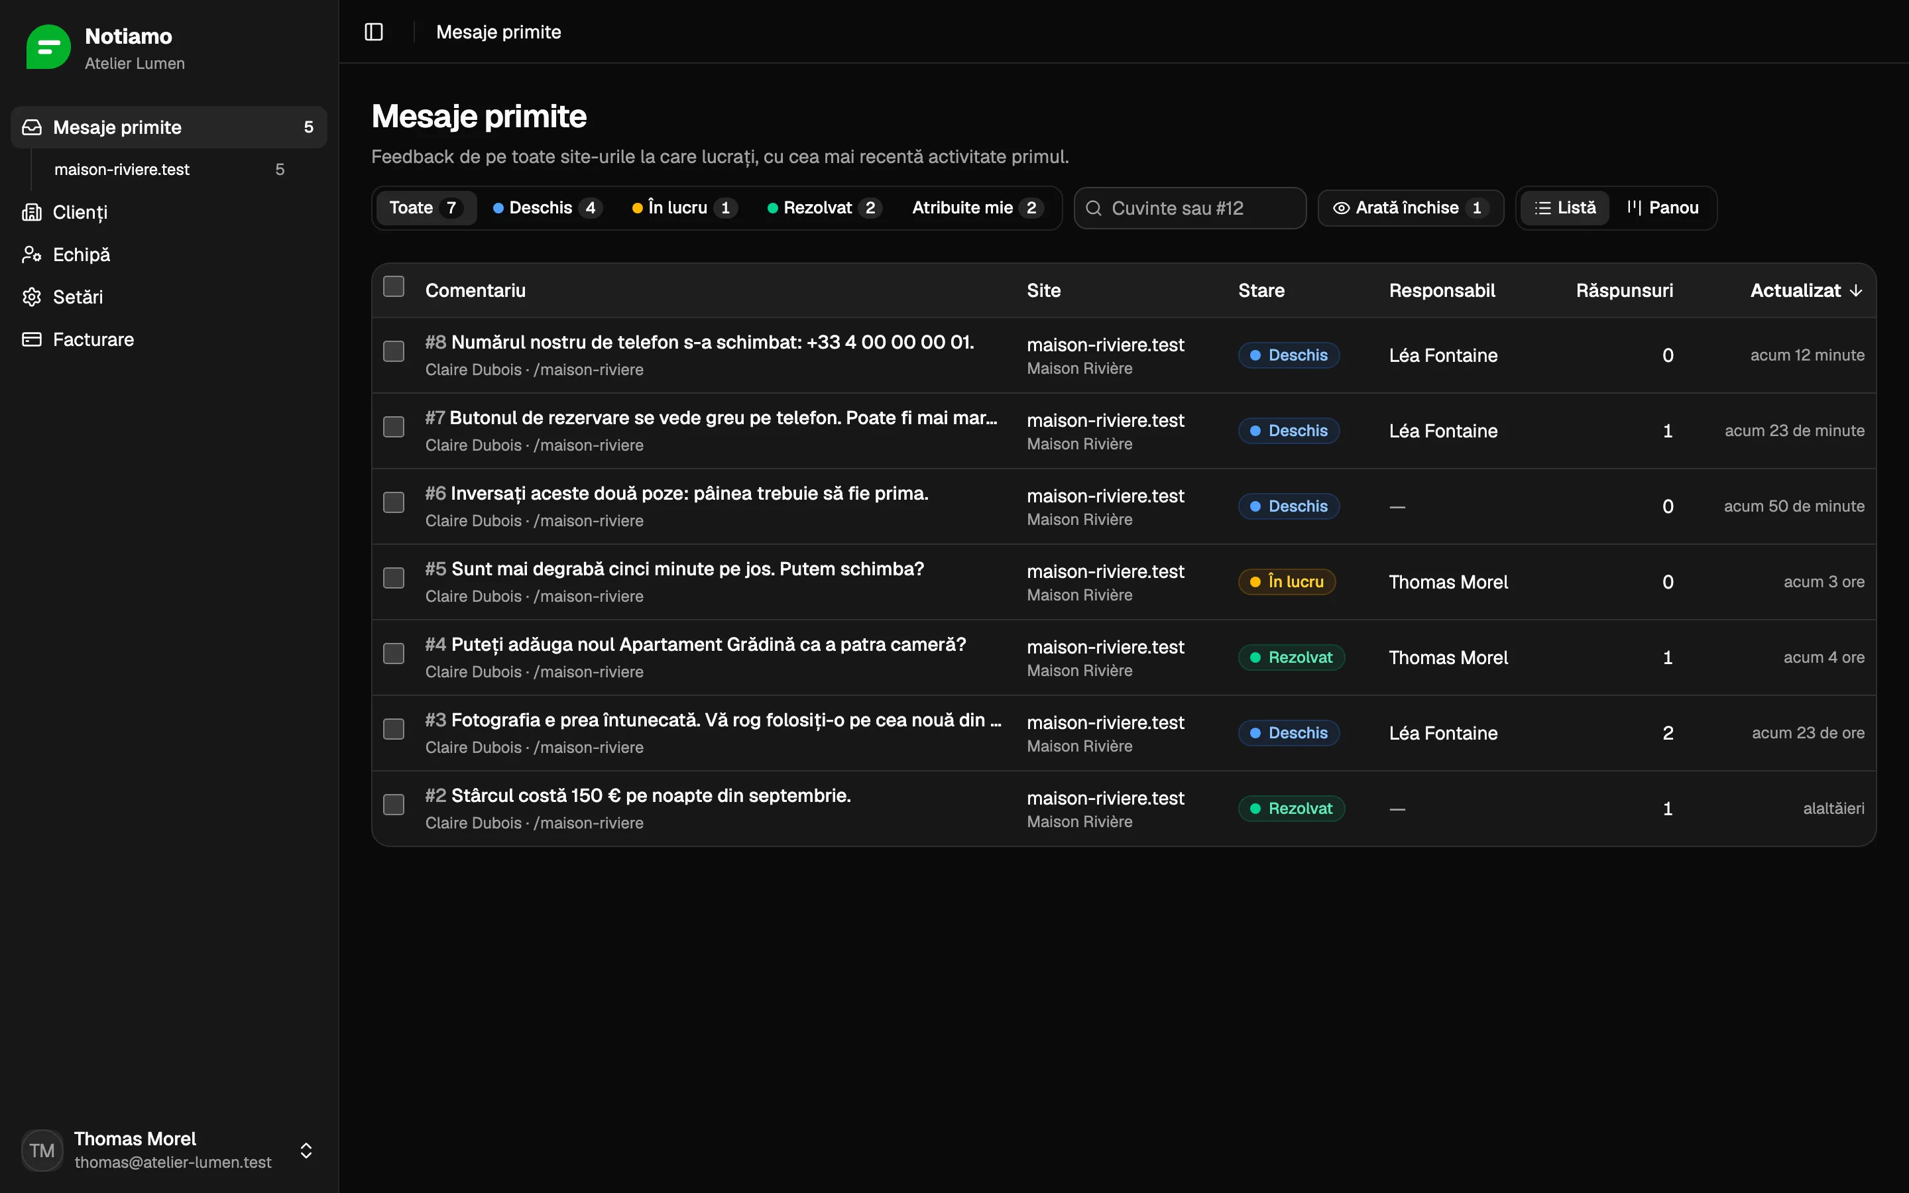Click the Cuvinte sau #12 search field
This screenshot has width=1909, height=1193.
[1190, 208]
